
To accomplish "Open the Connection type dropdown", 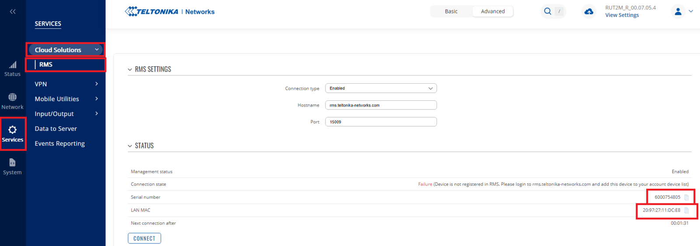I will click(381, 88).
